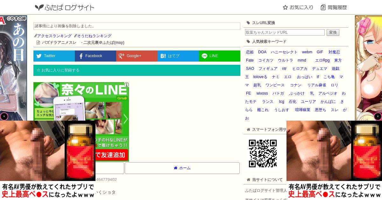Click the Google+ g+ icon
The width and height of the screenshot is (382, 200).
[121, 56]
